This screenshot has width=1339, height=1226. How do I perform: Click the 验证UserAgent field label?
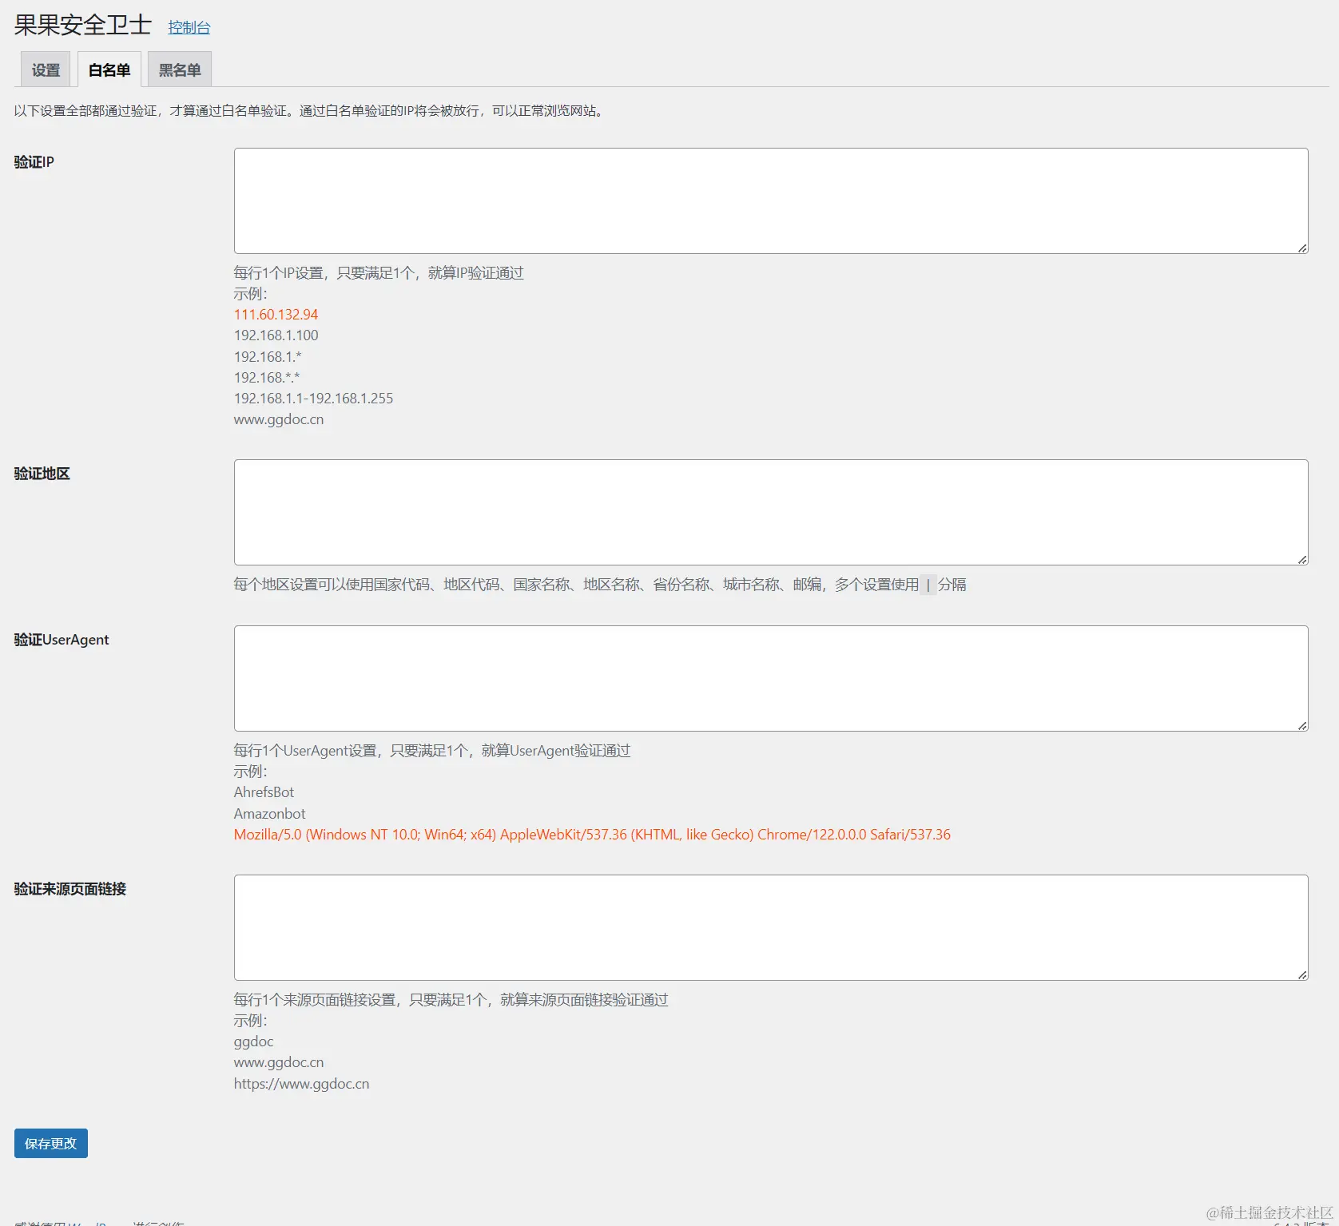click(62, 640)
